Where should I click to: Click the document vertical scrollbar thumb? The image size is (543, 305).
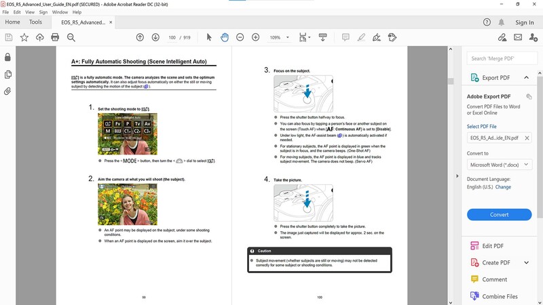(x=451, y=81)
